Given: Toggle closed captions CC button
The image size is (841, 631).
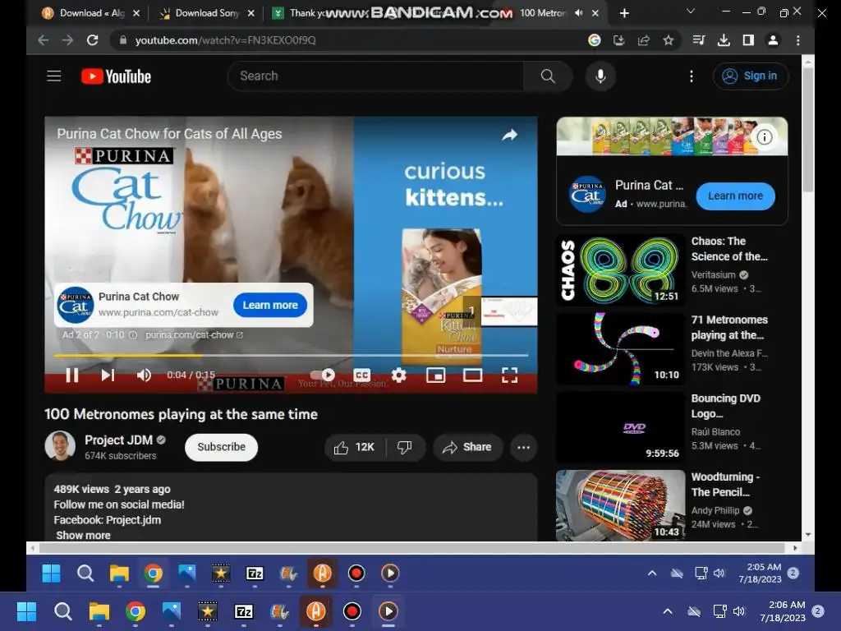Looking at the screenshot, I should [362, 375].
